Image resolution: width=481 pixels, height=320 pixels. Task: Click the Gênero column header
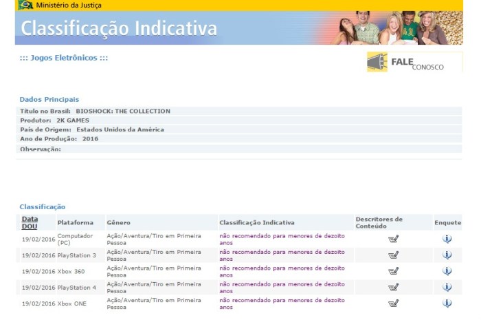coord(118,223)
